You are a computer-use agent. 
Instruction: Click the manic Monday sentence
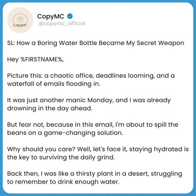click(x=89, y=100)
